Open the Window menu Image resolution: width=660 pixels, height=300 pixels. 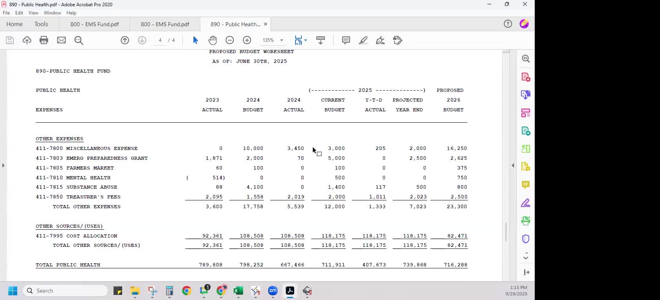click(x=52, y=13)
